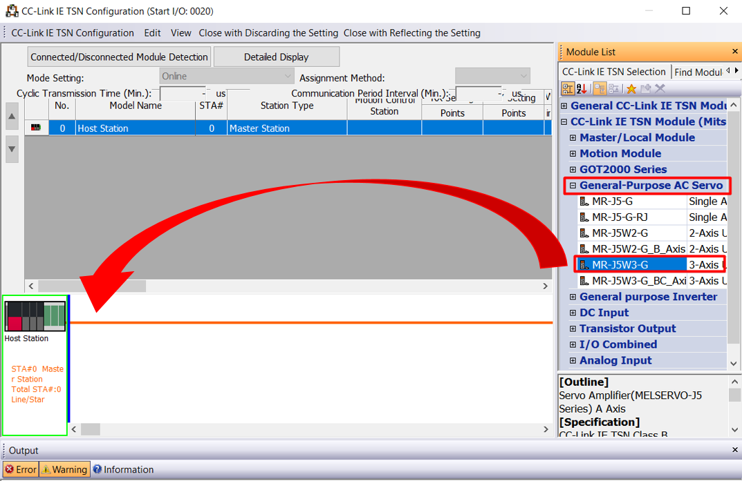The height and width of the screenshot is (481, 742).
Task: Toggle the Warning filter in Output
Action: (x=65, y=469)
